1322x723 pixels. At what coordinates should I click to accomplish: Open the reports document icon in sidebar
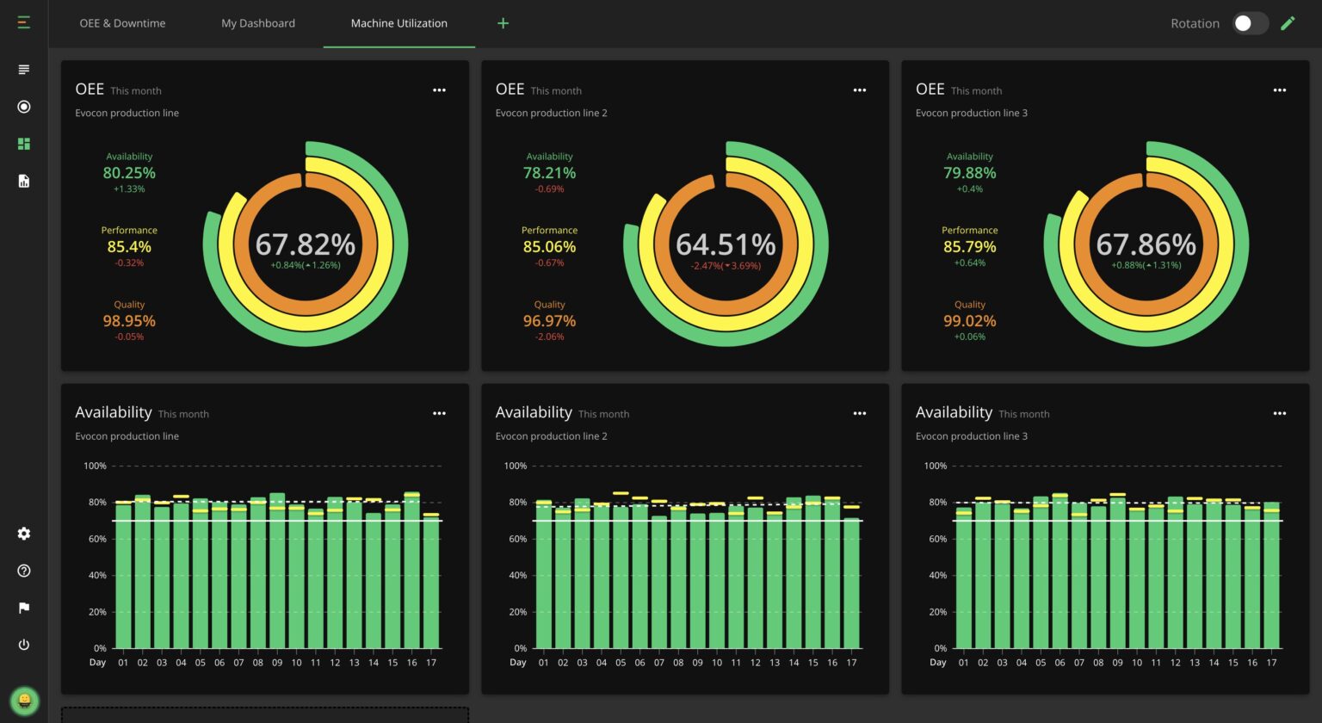[x=24, y=181]
